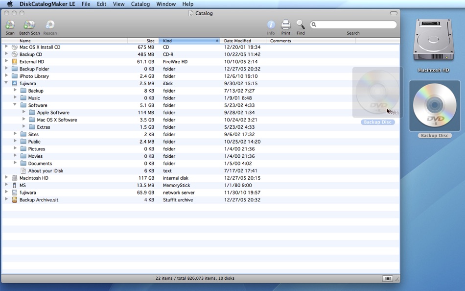Image resolution: width=465 pixels, height=291 pixels.
Task: Expand the Sites folder
Action: [15, 134]
